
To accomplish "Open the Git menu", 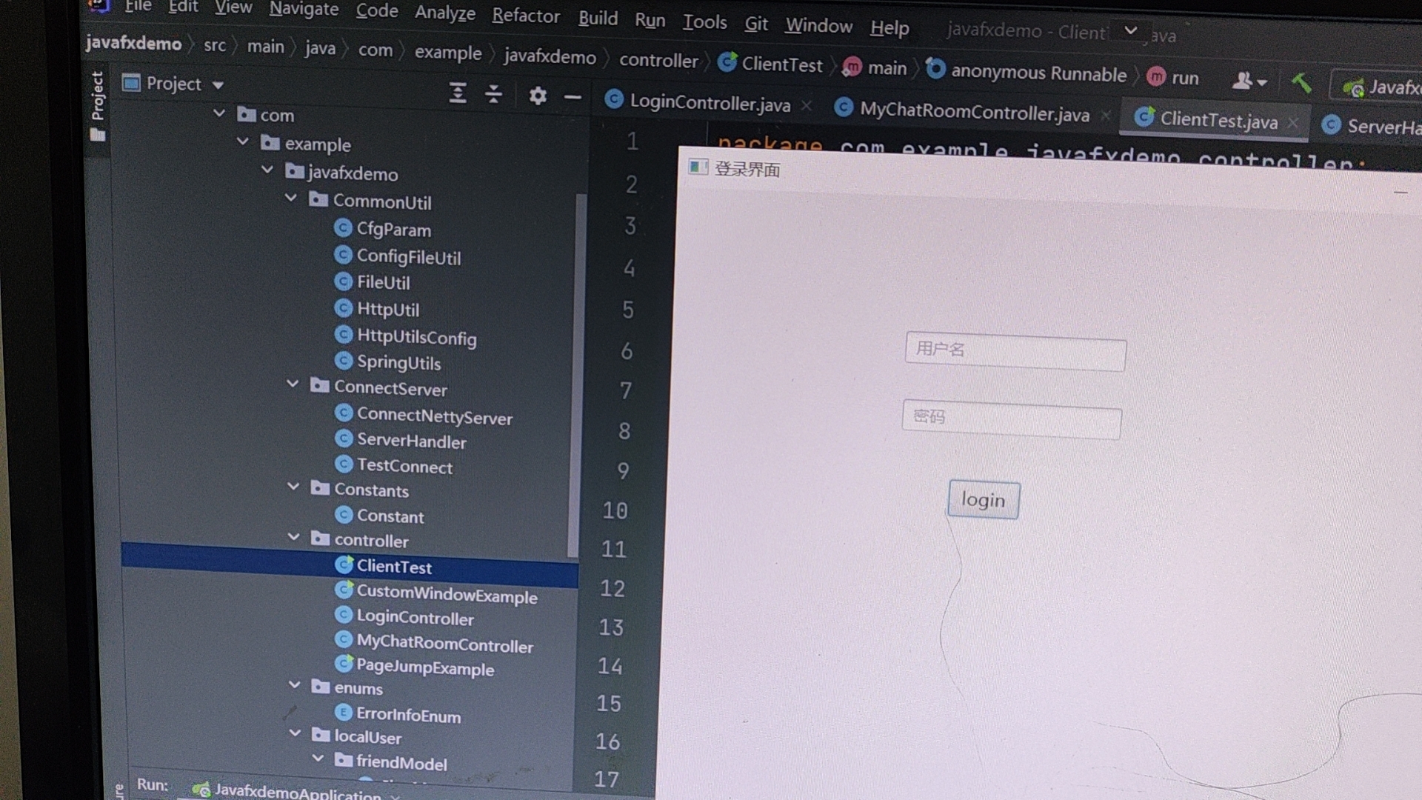I will click(755, 24).
